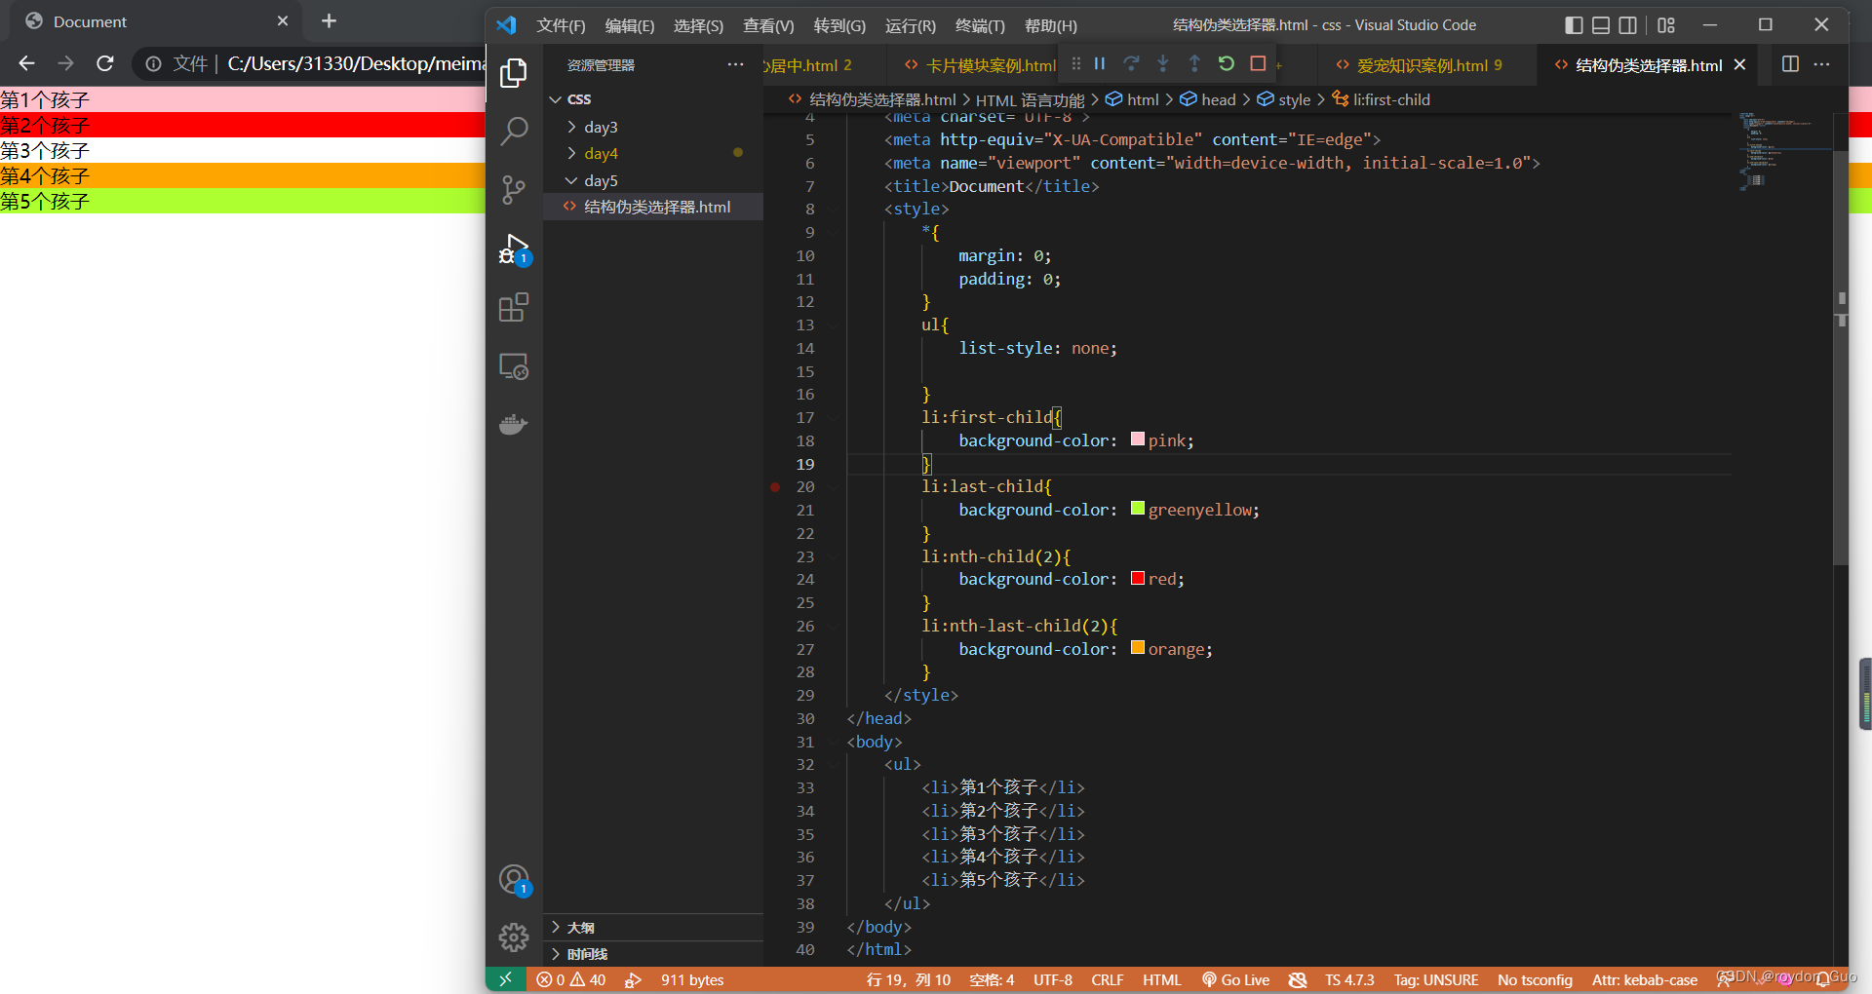Toggle the secondary side bar
The height and width of the screenshot is (994, 1872).
click(x=1628, y=25)
